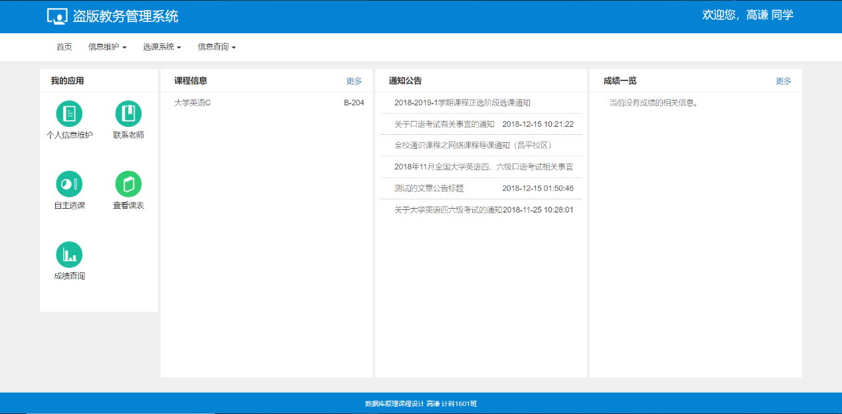
Task: Open notice 关于口语考试有关事宜的通知
Action: click(444, 124)
